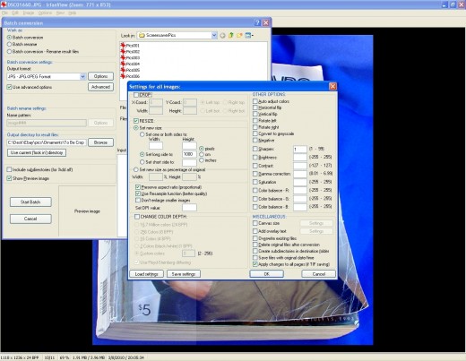
Task: Enable Don't enlarge smaller images
Action: coord(138,200)
